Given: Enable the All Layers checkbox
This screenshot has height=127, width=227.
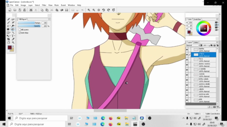Looking at the screenshot, I should [x=20, y=30].
